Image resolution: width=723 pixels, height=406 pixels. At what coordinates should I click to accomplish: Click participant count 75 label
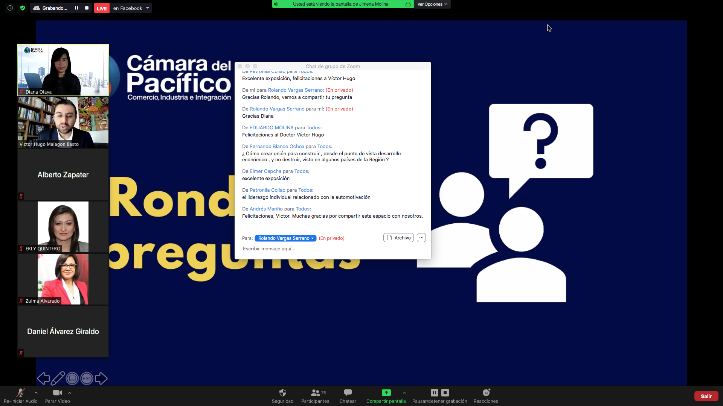(x=323, y=392)
